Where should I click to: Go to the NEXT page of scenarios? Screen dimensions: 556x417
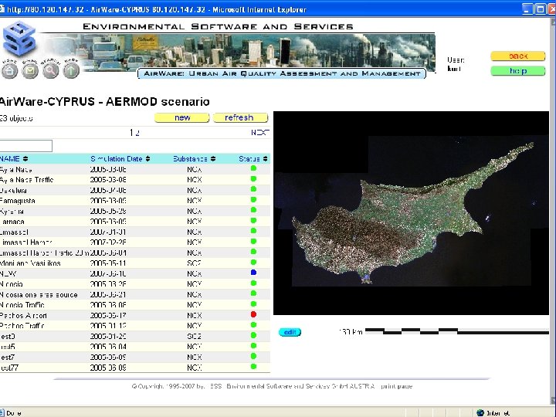tap(259, 133)
